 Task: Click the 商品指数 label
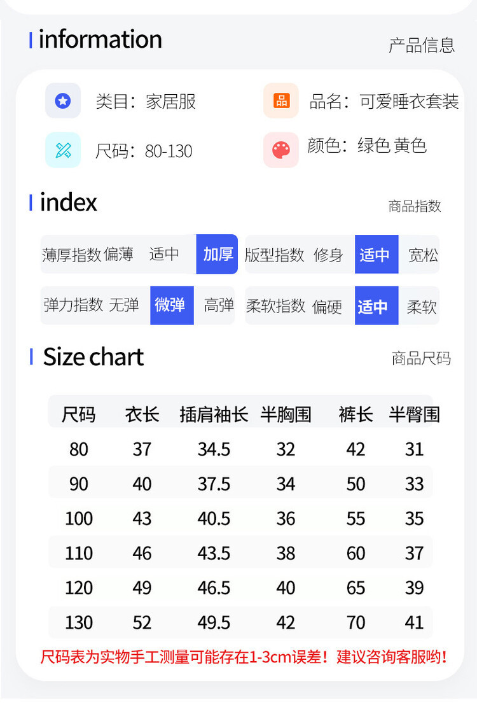[415, 206]
